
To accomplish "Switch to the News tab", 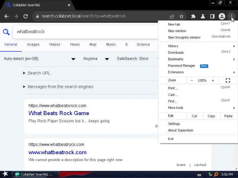I will tap(75, 44).
